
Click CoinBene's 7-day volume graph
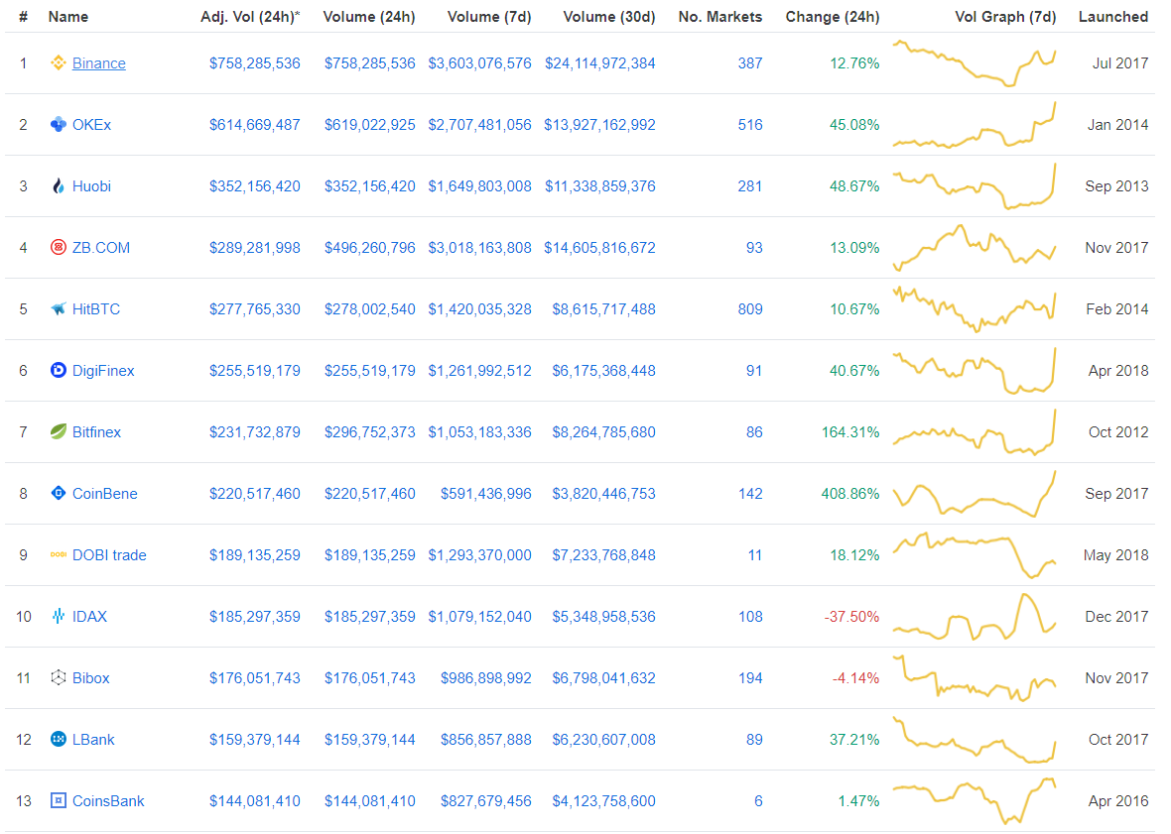click(x=974, y=494)
